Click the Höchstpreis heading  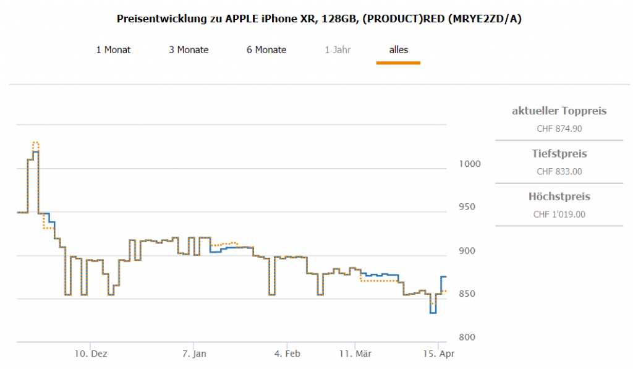pyautogui.click(x=559, y=197)
